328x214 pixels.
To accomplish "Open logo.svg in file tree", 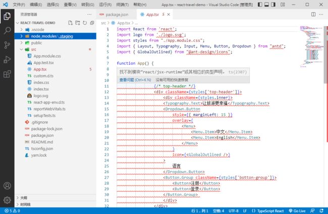I will (56, 95).
